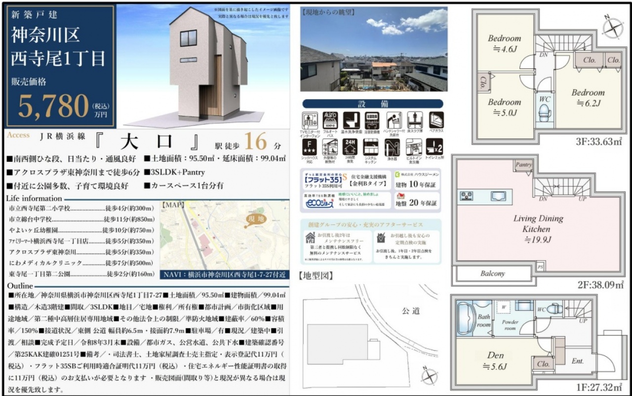This screenshot has height=396, width=632.
Task: Click the house checkmark inspection icon
Action: coord(381,238)
